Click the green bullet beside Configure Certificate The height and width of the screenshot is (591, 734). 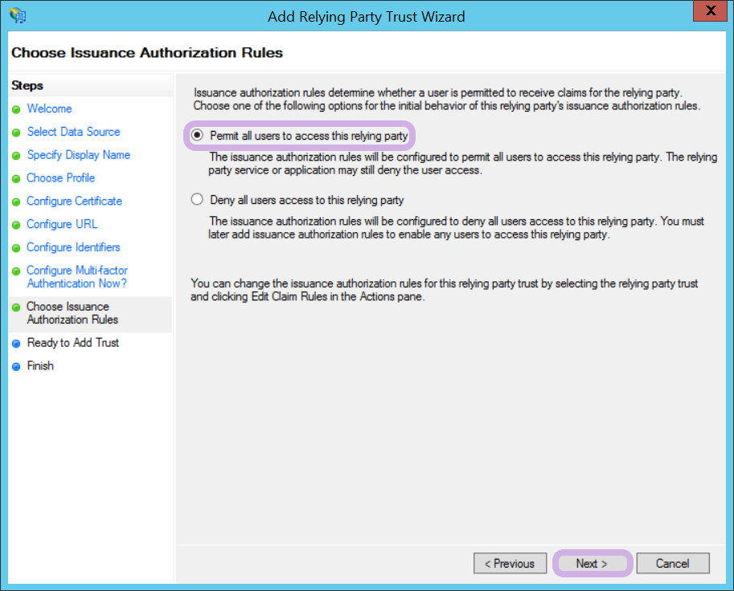[x=16, y=202]
